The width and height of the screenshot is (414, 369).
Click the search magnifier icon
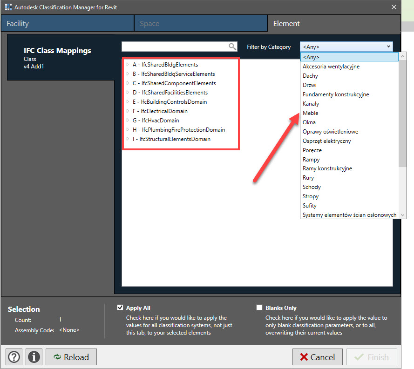232,47
